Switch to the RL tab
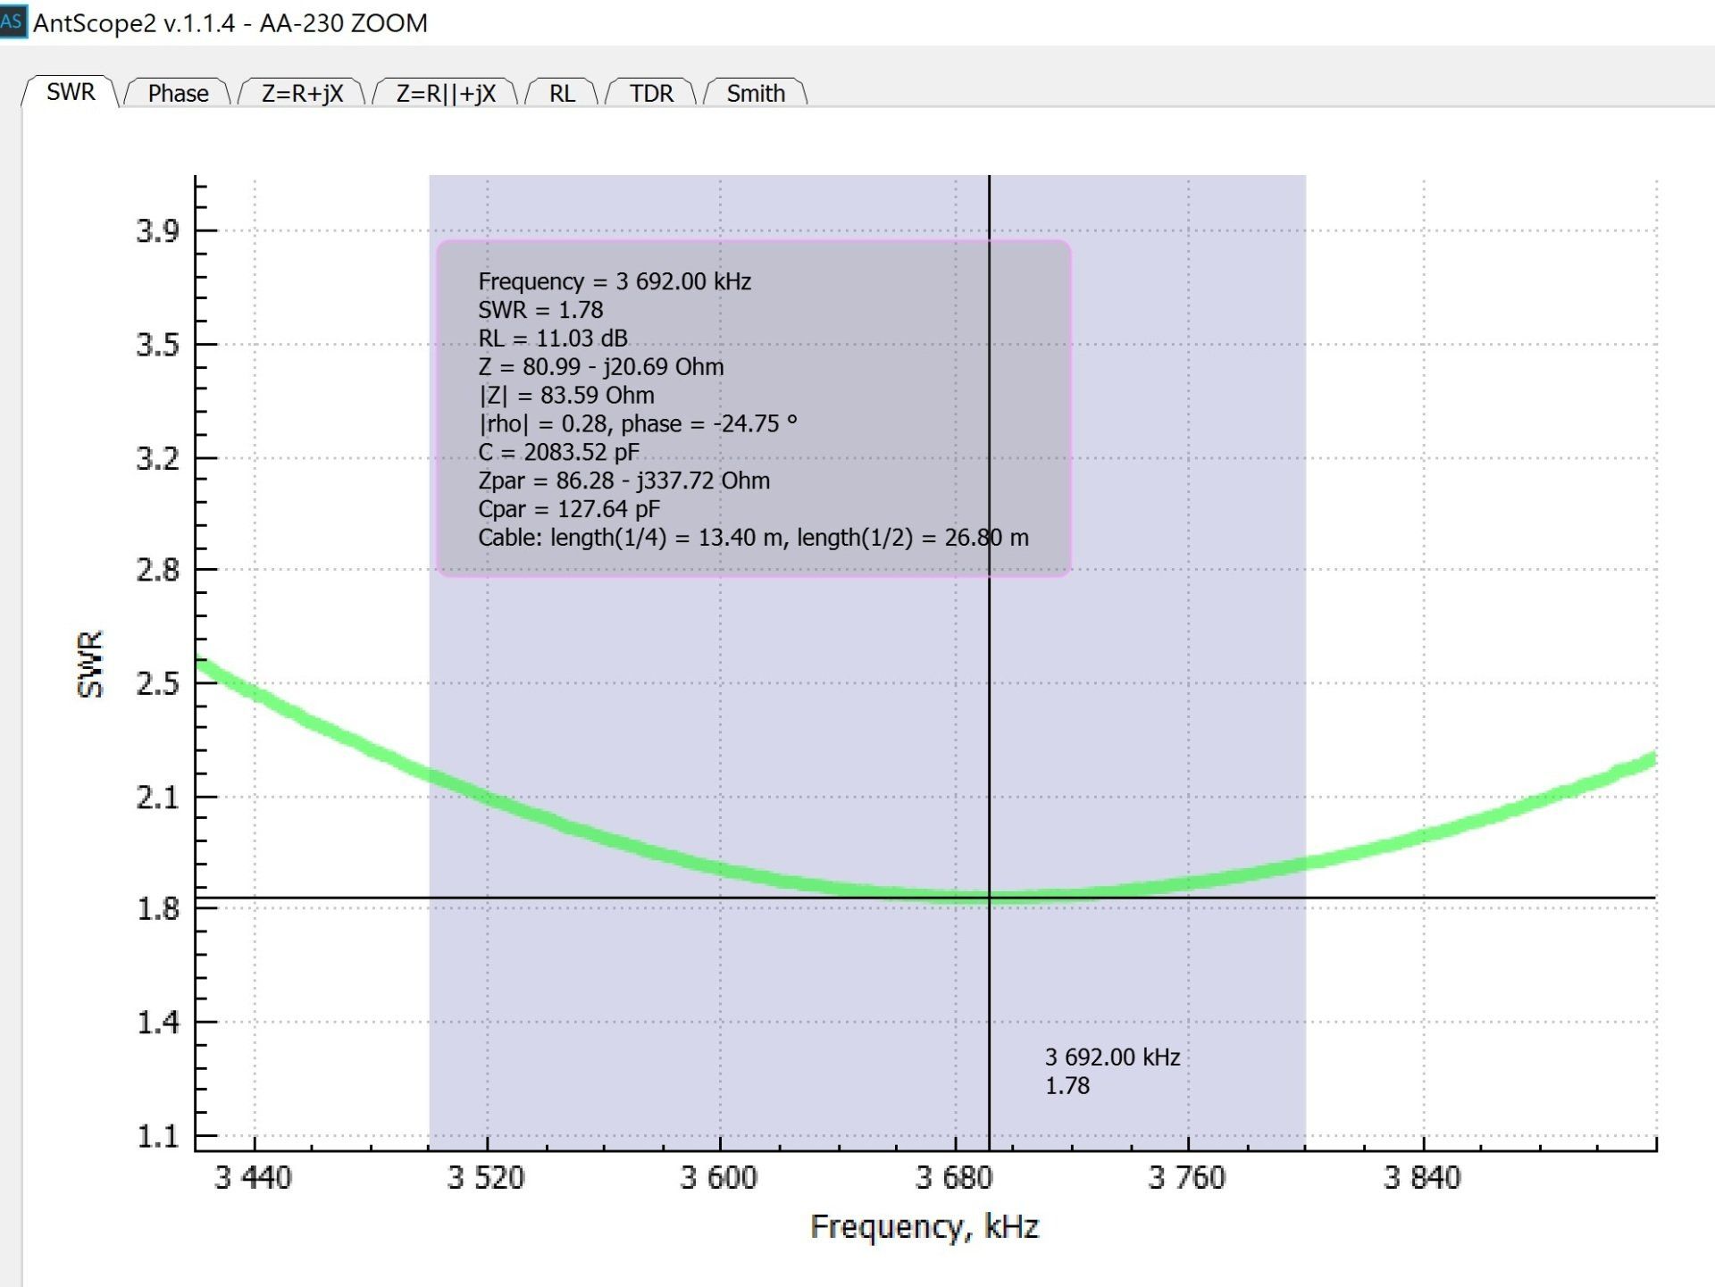This screenshot has width=1715, height=1287. 562,93
